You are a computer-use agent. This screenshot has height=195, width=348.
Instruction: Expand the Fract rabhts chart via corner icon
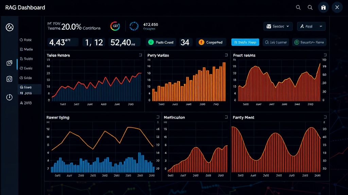coord(325,55)
